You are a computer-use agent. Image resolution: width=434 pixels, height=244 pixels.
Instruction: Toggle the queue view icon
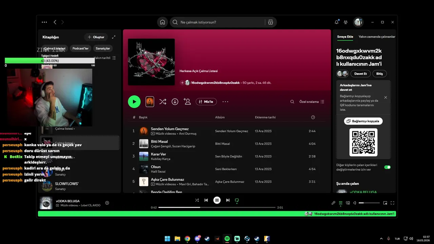[x=341, y=203]
